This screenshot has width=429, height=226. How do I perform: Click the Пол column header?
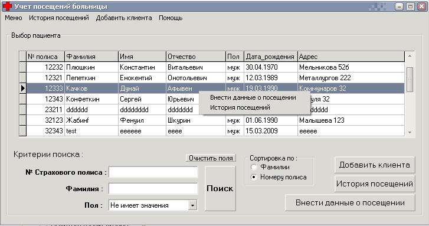(x=235, y=57)
